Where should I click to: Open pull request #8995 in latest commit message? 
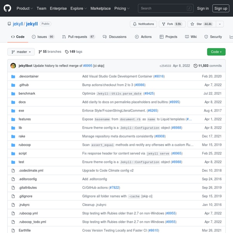[x=88, y=66]
